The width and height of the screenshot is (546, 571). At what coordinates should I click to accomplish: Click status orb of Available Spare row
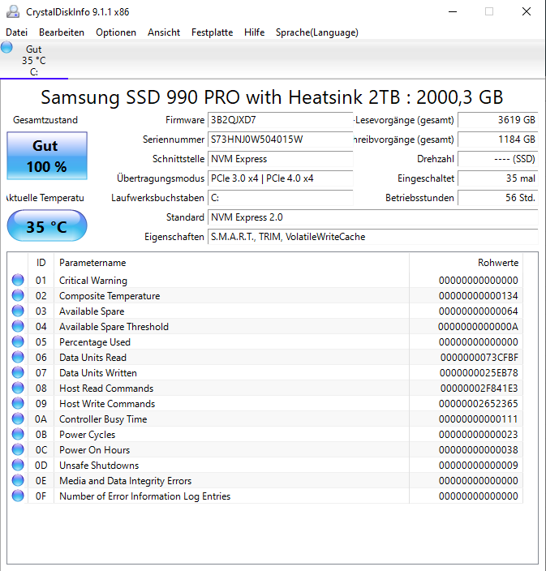18,311
